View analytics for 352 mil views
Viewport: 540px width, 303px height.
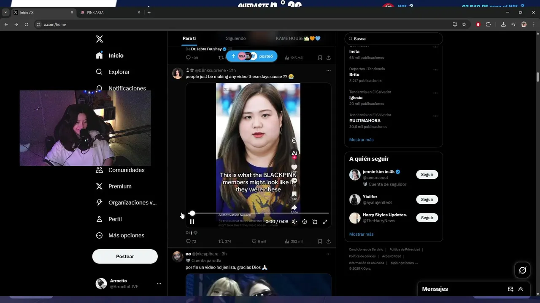click(294, 242)
